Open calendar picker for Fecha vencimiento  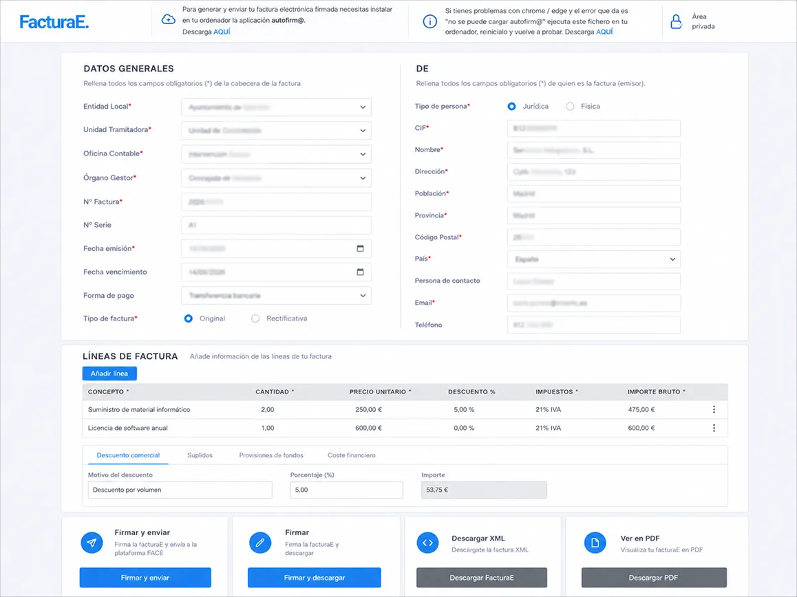click(361, 272)
